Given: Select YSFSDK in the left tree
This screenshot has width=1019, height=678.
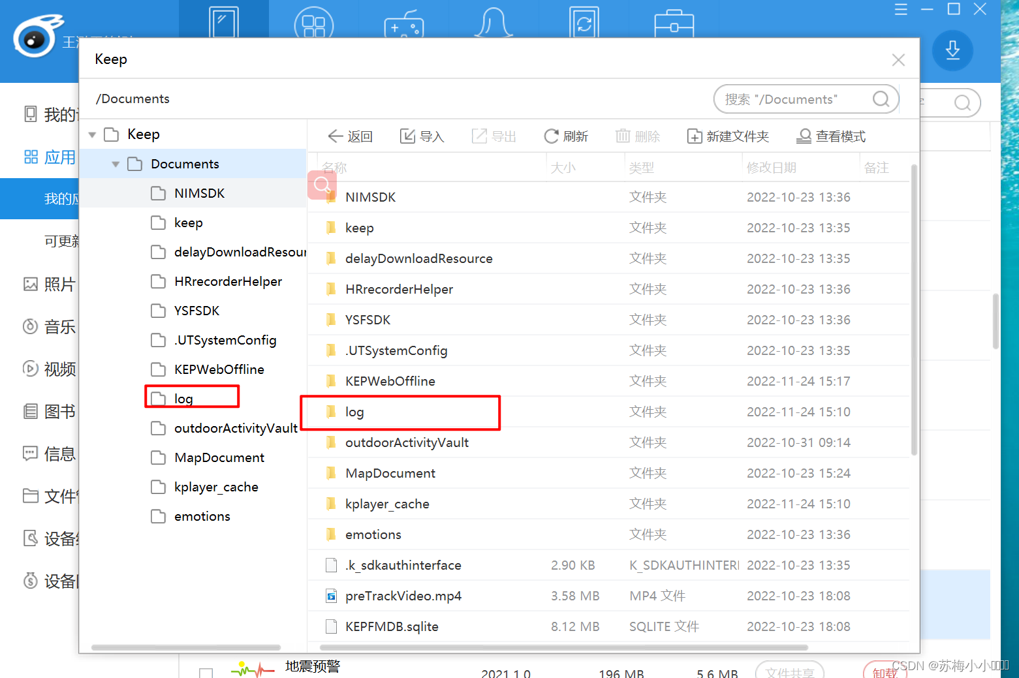Looking at the screenshot, I should click(193, 311).
